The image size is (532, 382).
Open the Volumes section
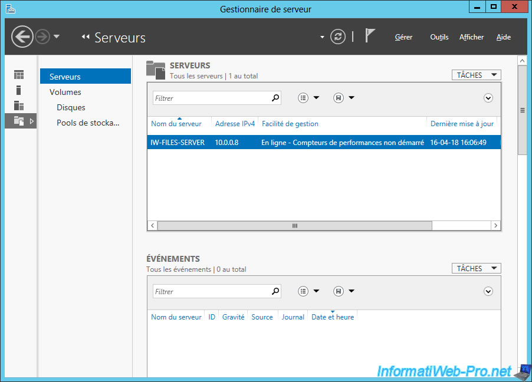pos(65,92)
